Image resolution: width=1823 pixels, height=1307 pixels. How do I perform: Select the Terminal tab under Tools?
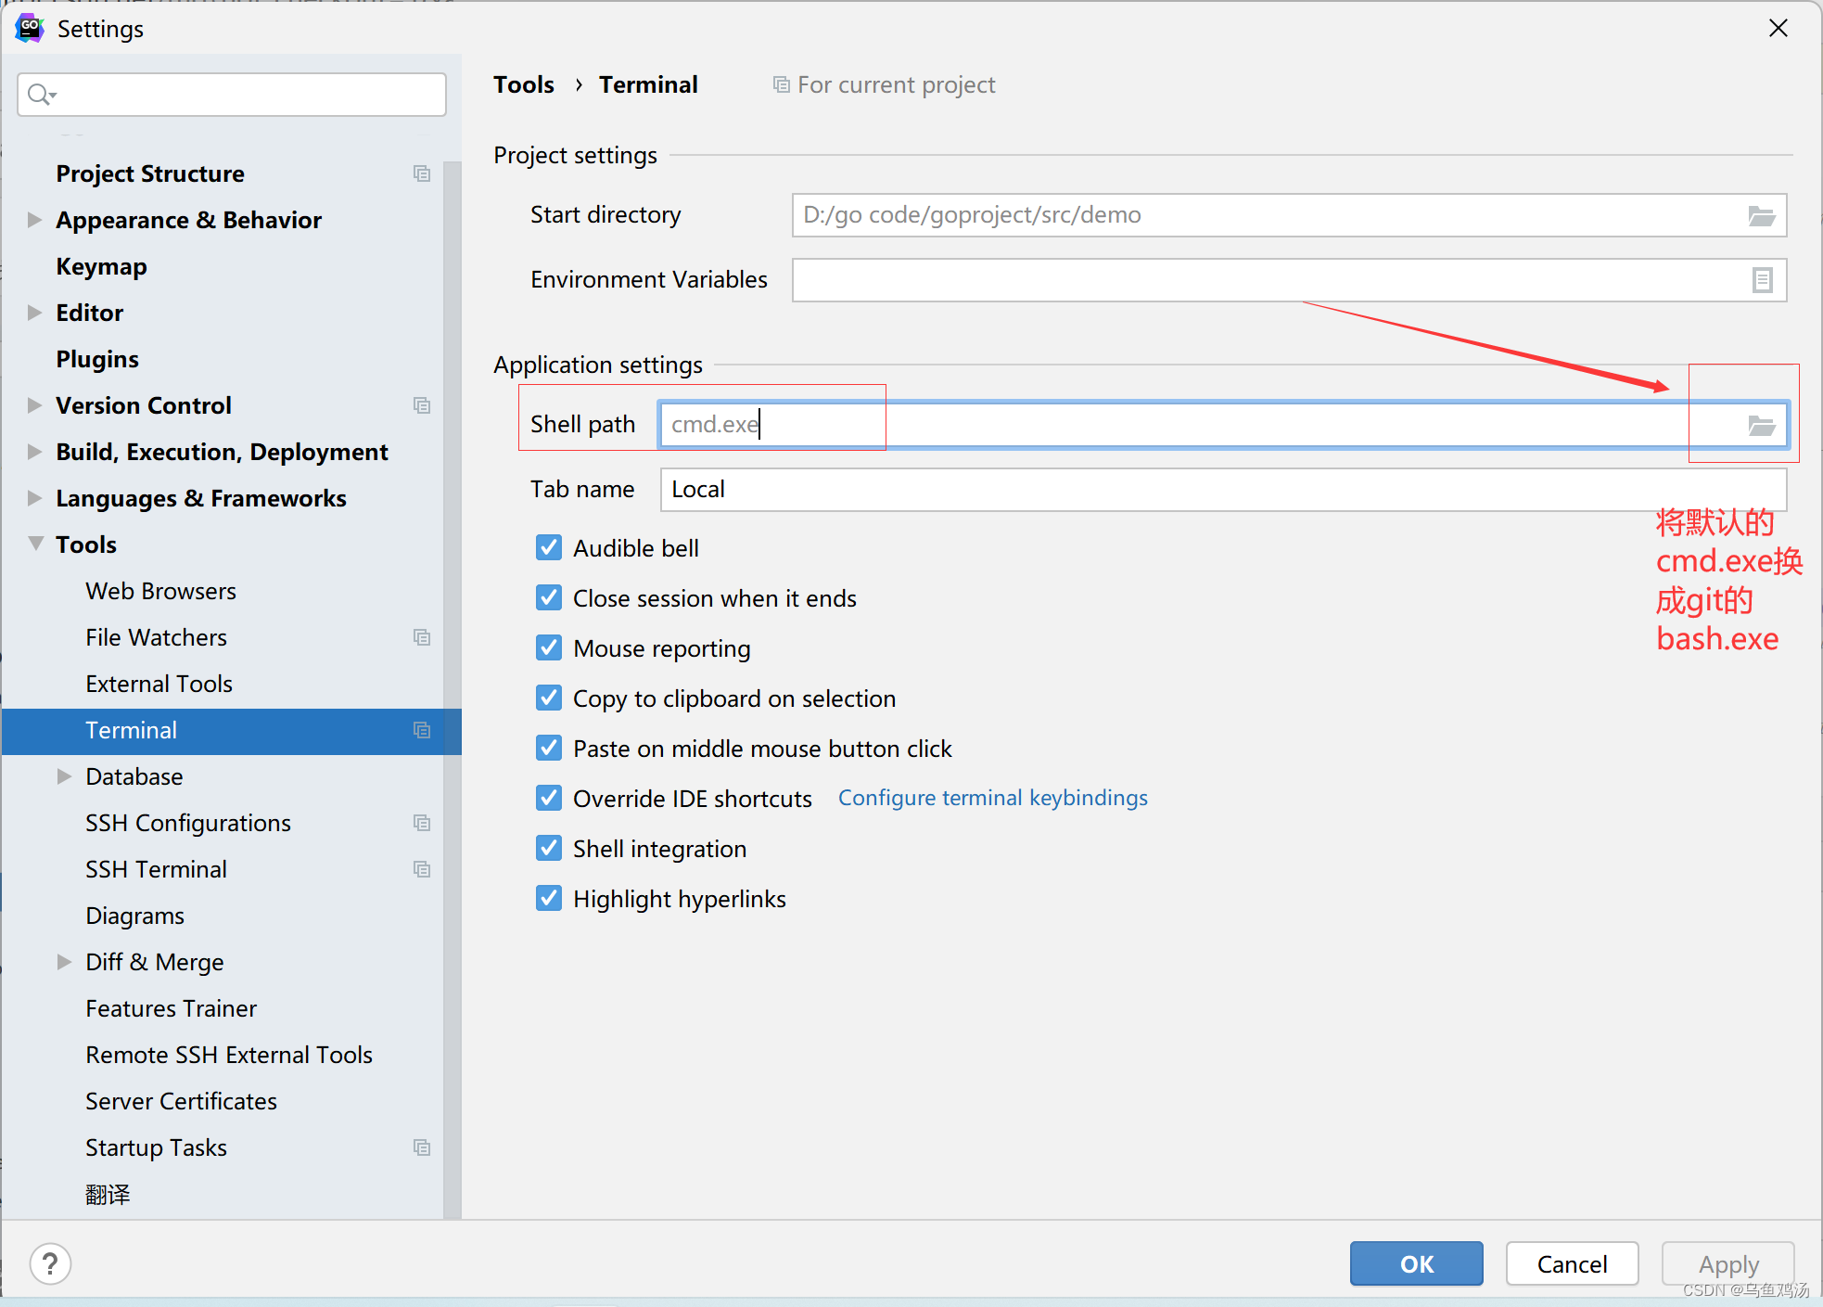coord(129,730)
